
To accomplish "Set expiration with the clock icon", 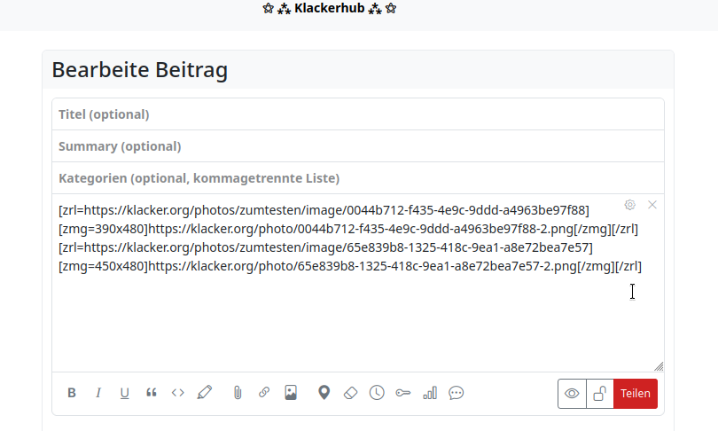I will [x=377, y=393].
